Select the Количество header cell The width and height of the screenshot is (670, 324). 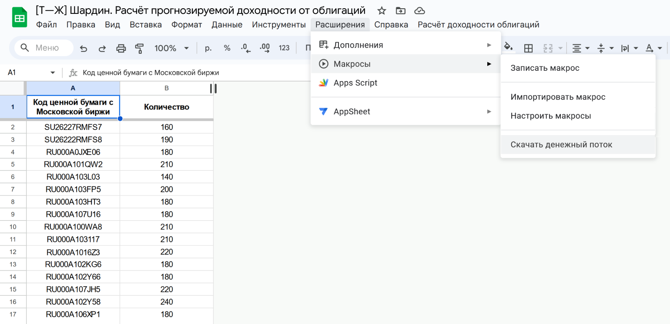(167, 107)
